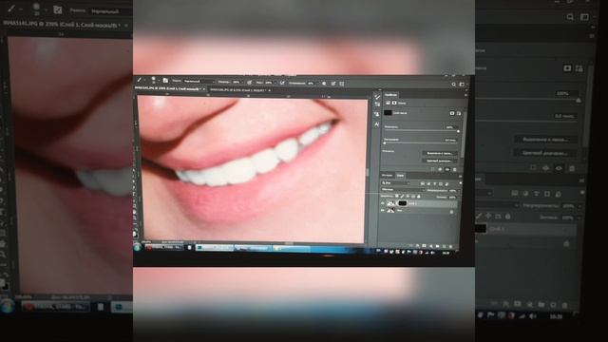Filter layers by smart objects icon

(x=446, y=183)
